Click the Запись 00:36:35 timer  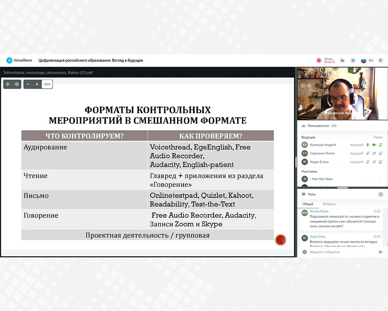(x=329, y=61)
